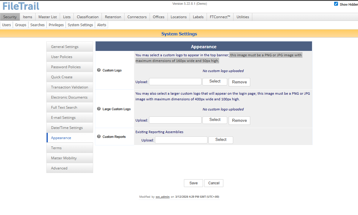Screen dimensions: 358x215
Task: Cancel the settings changes
Action: point(214,183)
